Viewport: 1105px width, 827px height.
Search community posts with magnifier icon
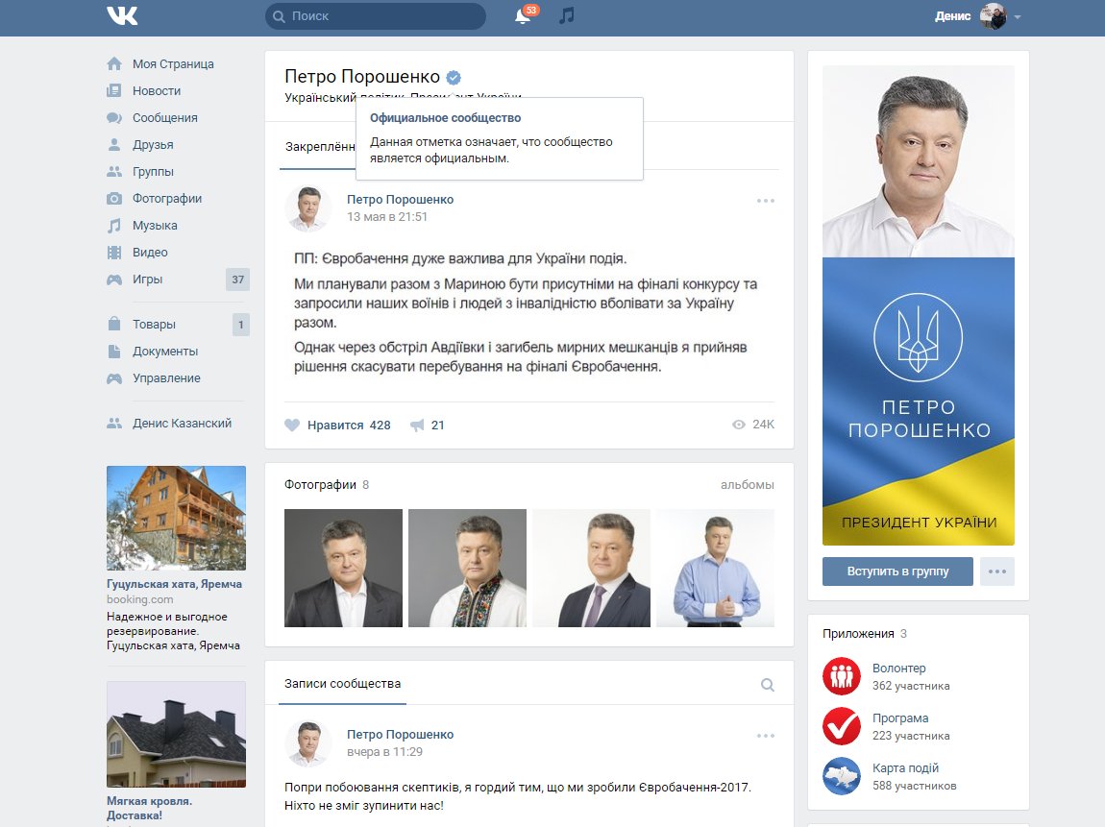click(768, 685)
